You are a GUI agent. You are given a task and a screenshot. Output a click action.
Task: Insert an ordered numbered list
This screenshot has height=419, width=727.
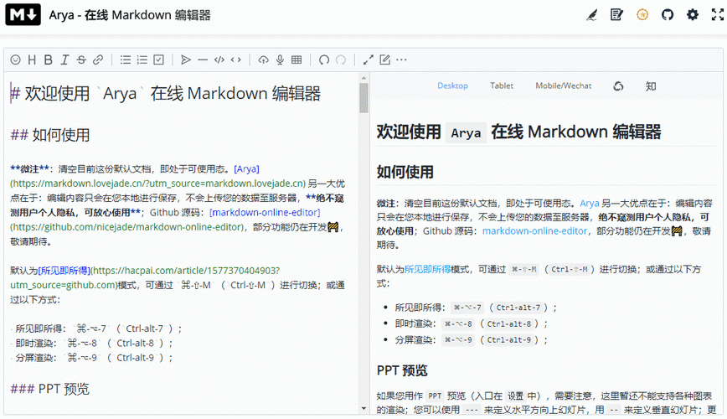(x=142, y=59)
